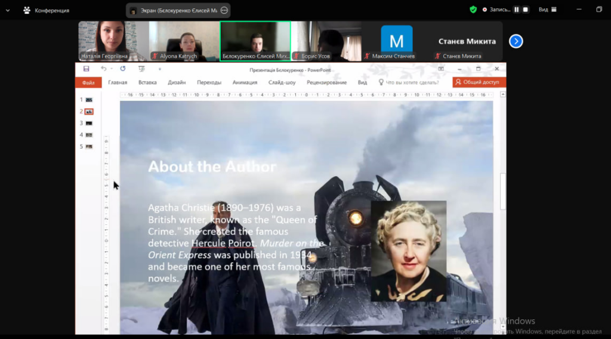Switch to the Анимация ribbon tab
This screenshot has width=611, height=339.
click(245, 82)
